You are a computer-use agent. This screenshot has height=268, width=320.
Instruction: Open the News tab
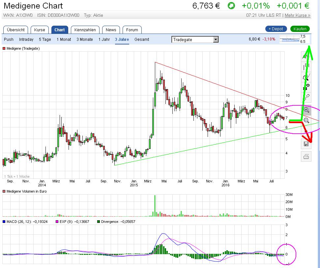tap(111, 30)
